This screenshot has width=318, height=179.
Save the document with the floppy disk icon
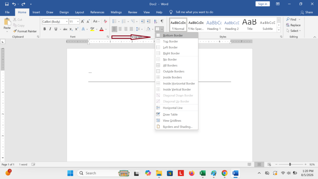pos(7,4)
